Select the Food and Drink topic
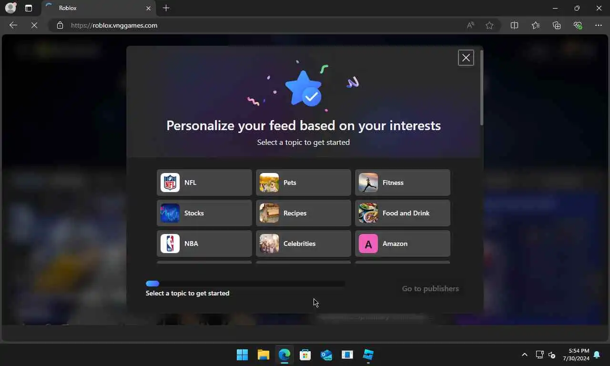 pos(402,213)
